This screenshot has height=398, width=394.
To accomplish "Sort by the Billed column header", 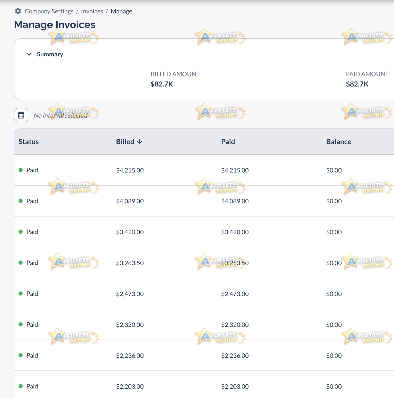I will click(x=125, y=142).
